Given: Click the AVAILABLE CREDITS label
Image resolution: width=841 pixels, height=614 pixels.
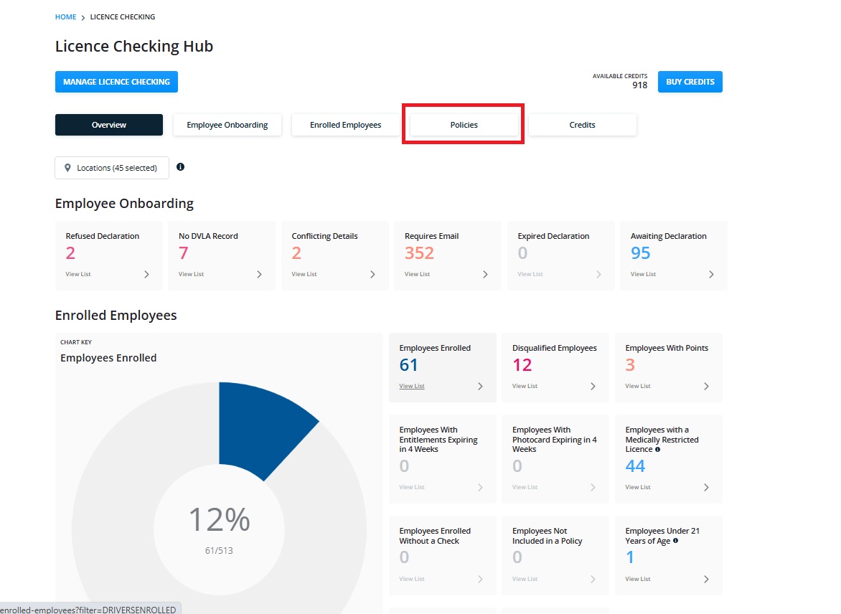Looking at the screenshot, I should (620, 76).
